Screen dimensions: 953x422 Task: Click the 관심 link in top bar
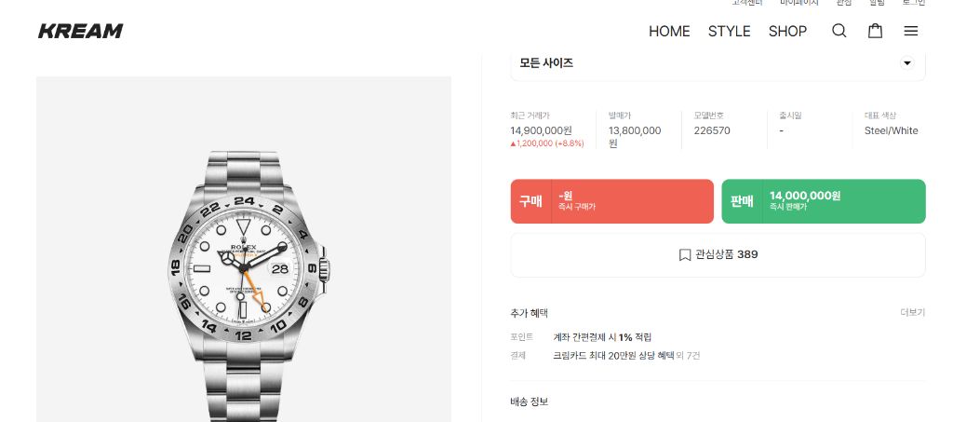(x=843, y=3)
